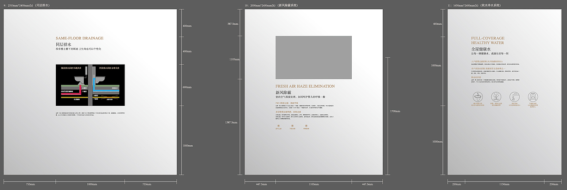Select the drainage pipe diagram image
The image size is (567, 190).
click(x=90, y=85)
